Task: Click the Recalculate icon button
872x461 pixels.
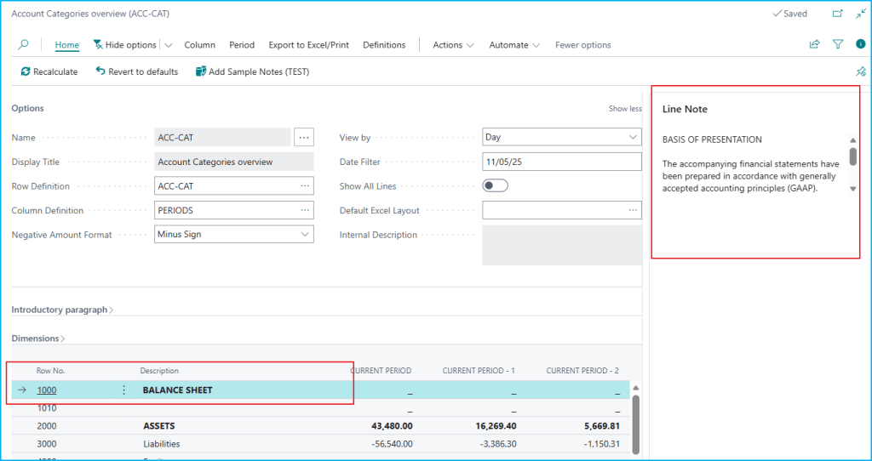Action: coord(26,72)
